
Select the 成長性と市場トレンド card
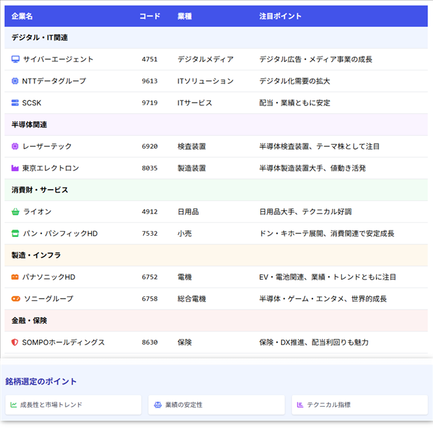(73, 405)
